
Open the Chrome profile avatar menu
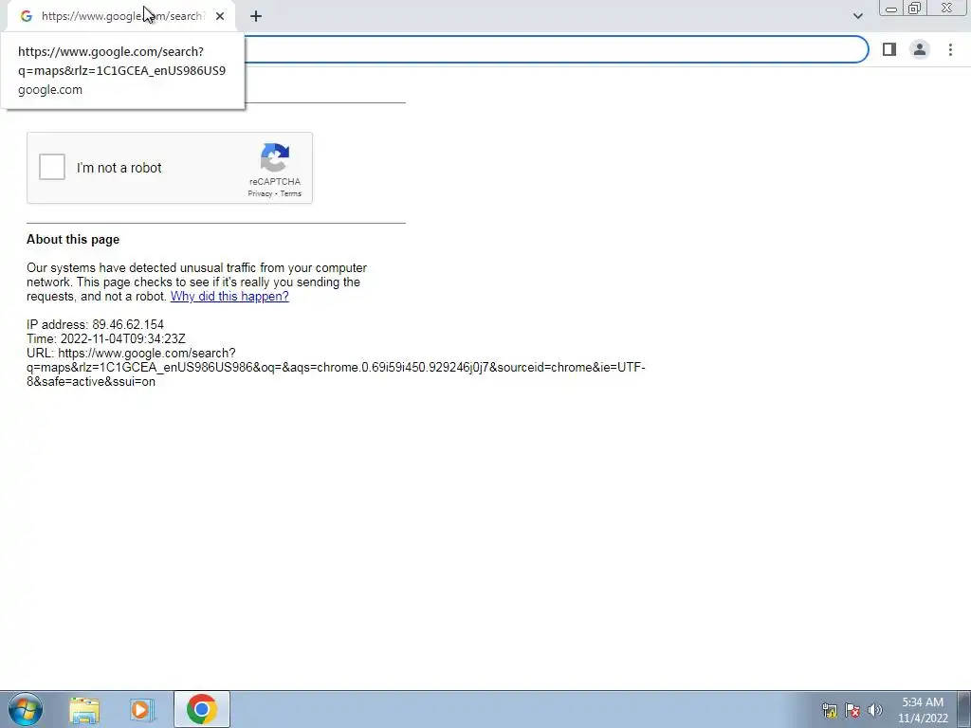(x=920, y=49)
